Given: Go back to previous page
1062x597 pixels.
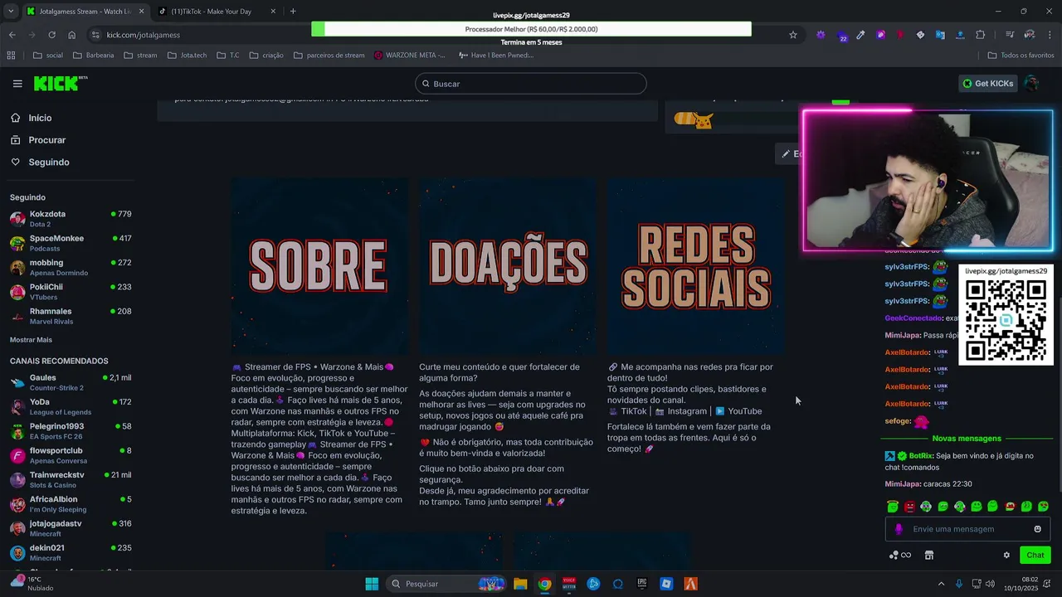Looking at the screenshot, I should click(12, 35).
